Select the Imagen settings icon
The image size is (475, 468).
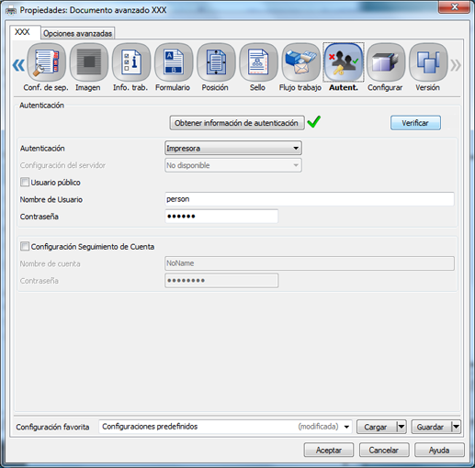point(89,62)
